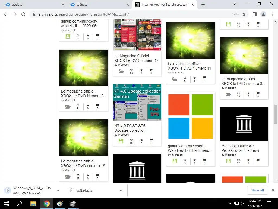Click the comments icon under XBOX DVD Numero 11
The image size is (278, 209).
point(205,78)
